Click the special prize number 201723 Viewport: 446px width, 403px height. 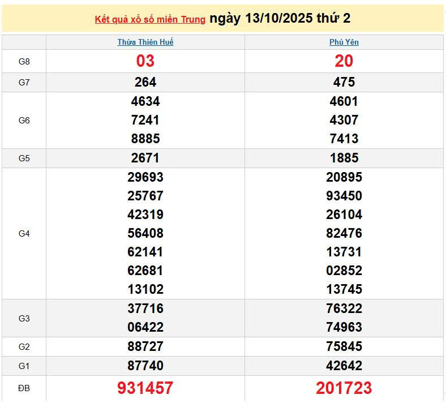(x=344, y=388)
